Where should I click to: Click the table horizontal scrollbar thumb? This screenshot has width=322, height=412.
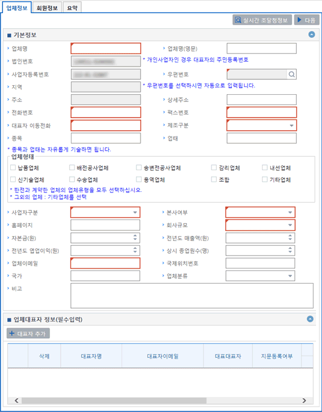point(114,401)
